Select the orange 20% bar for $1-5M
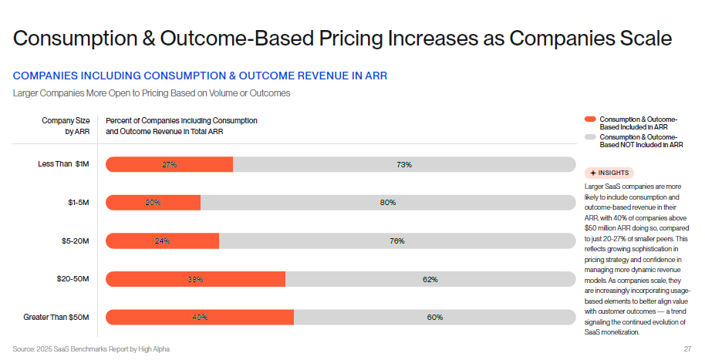This screenshot has height=360, width=705. click(x=153, y=203)
